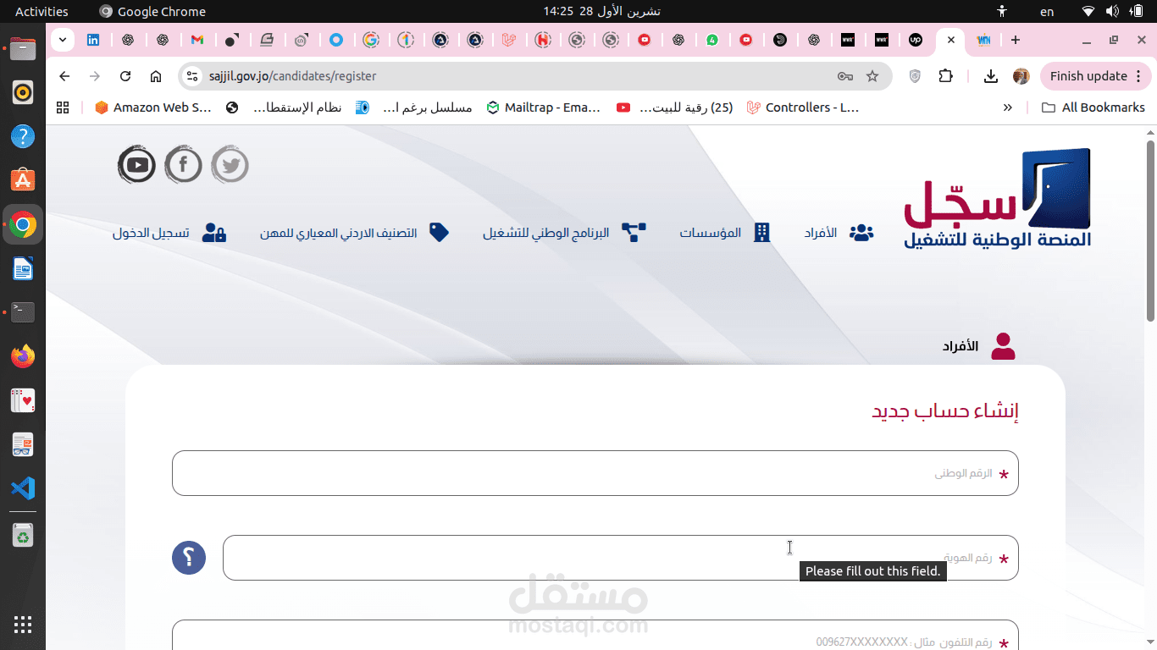Focus the الرقم الوطني input field

click(595, 473)
